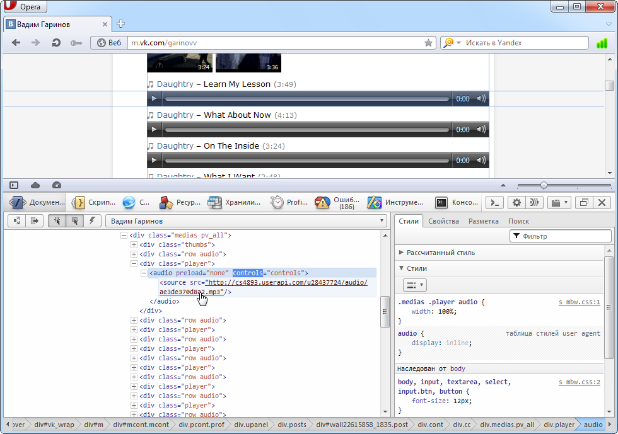
Task: Collapse the audio preload node
Action: click(144, 273)
